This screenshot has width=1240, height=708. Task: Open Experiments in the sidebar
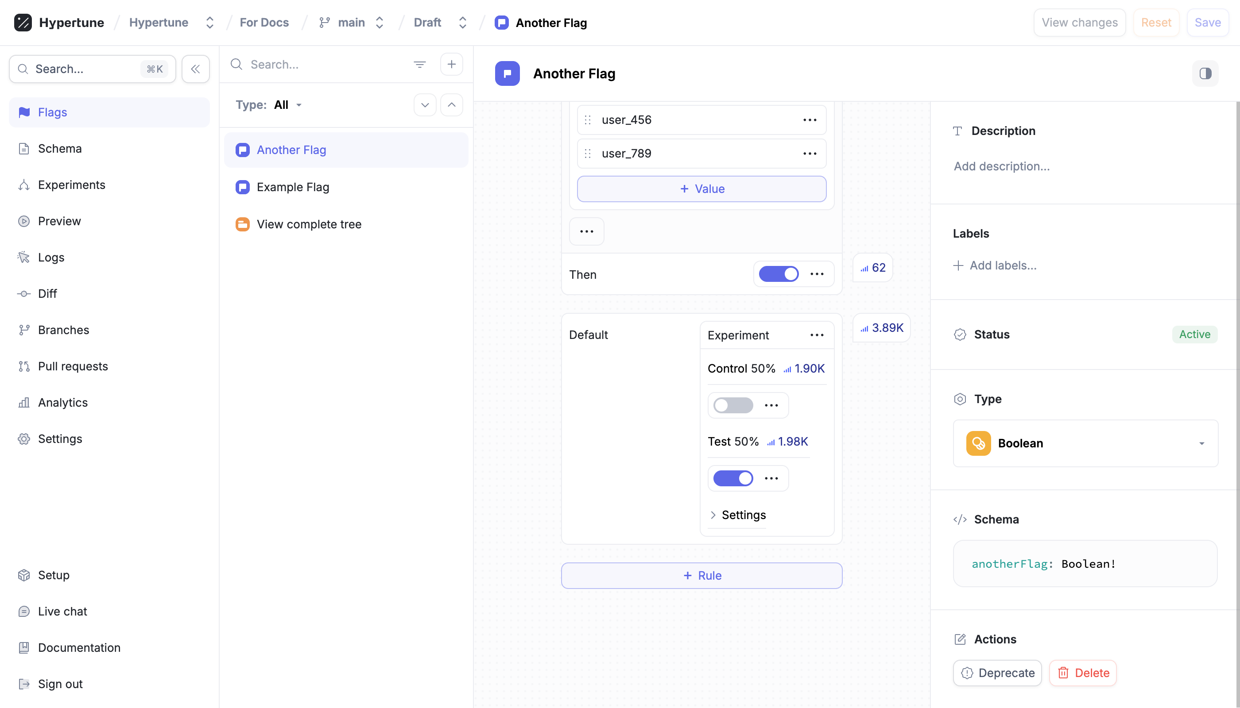[x=72, y=185]
